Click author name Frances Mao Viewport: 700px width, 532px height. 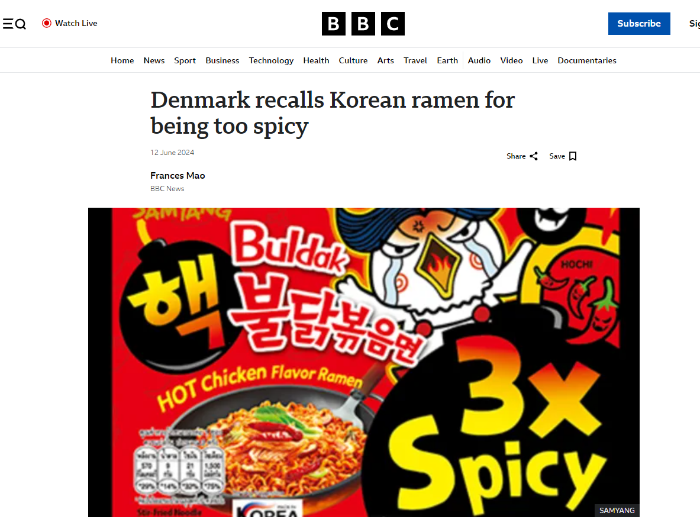[x=178, y=175]
